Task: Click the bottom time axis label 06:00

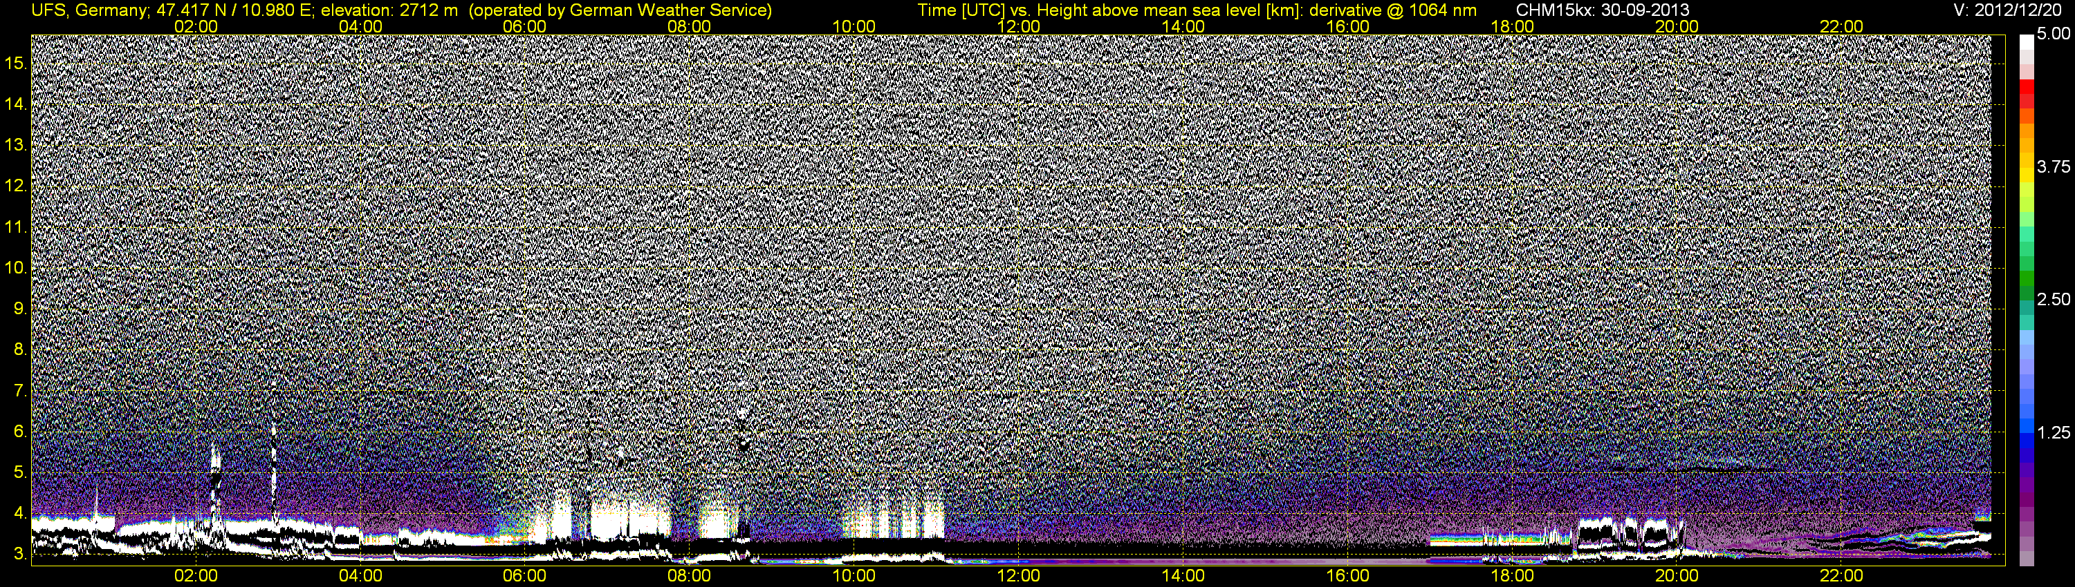Action: pos(524,576)
